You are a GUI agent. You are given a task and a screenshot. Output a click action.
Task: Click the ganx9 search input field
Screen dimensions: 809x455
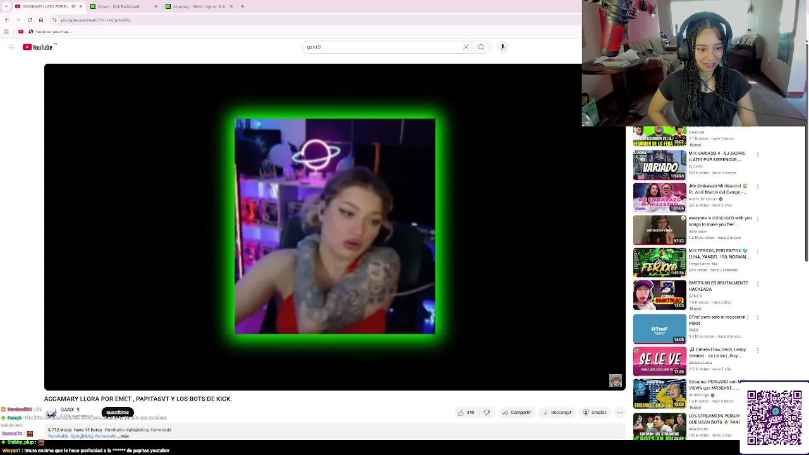point(382,47)
